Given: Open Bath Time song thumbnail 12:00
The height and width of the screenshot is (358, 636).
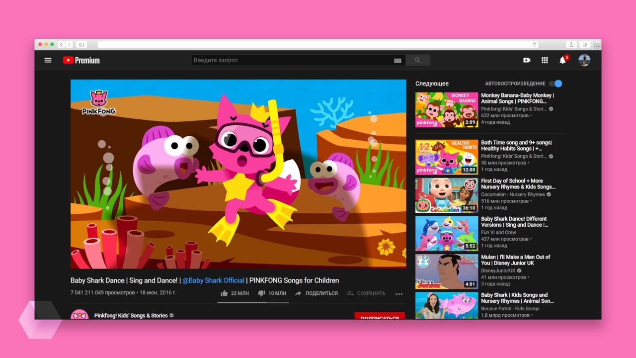Looking at the screenshot, I should (447, 157).
